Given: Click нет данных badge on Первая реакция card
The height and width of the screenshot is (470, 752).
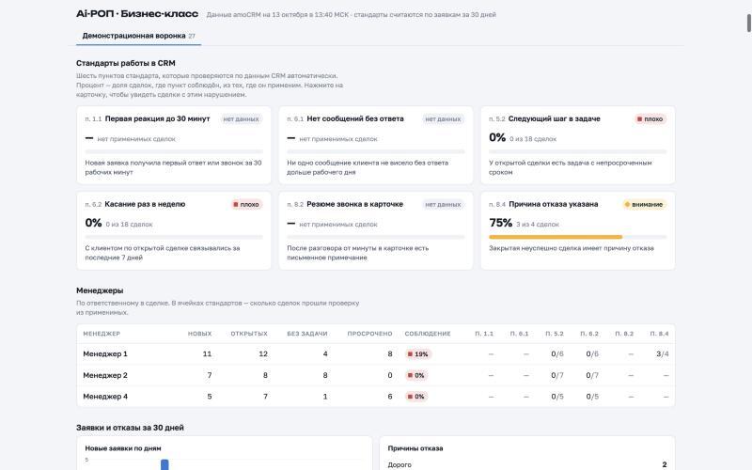Looking at the screenshot, I should [x=241, y=119].
